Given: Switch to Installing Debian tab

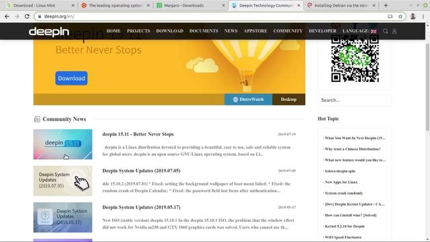Looking at the screenshot, I should [x=341, y=5].
